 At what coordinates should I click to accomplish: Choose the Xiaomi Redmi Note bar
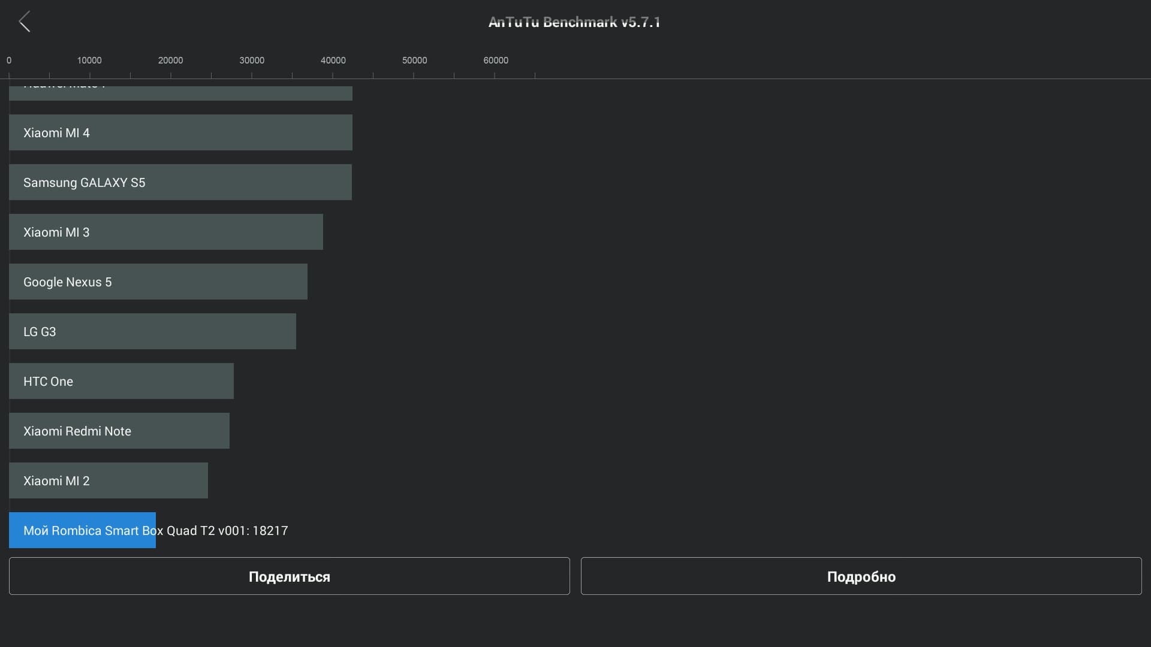tap(119, 431)
